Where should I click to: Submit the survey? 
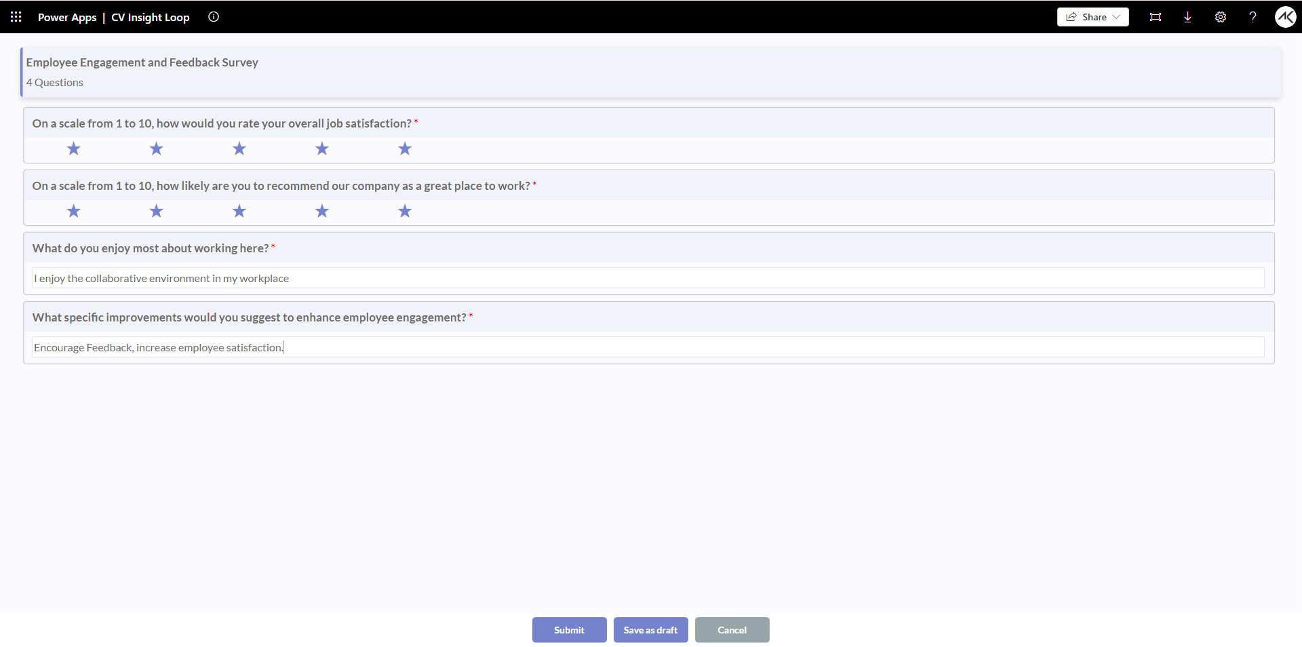pos(569,629)
